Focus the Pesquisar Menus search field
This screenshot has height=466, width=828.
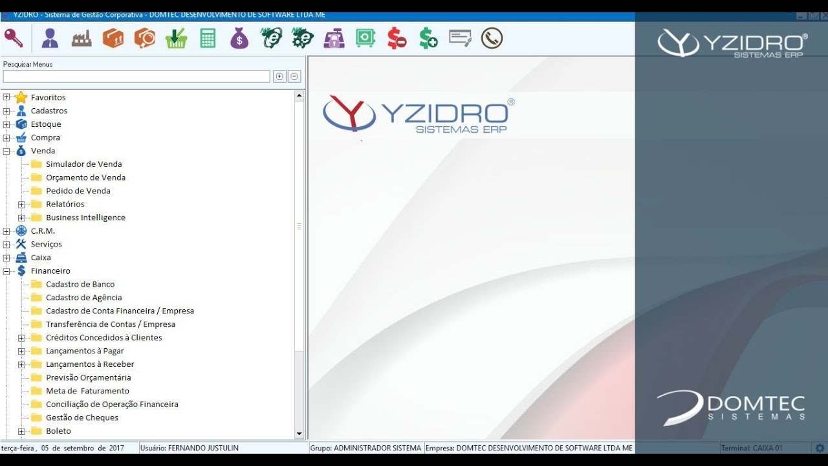[136, 76]
